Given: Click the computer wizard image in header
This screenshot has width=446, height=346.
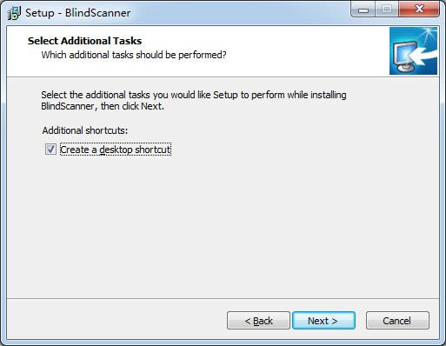Looking at the screenshot, I should pos(413,50).
